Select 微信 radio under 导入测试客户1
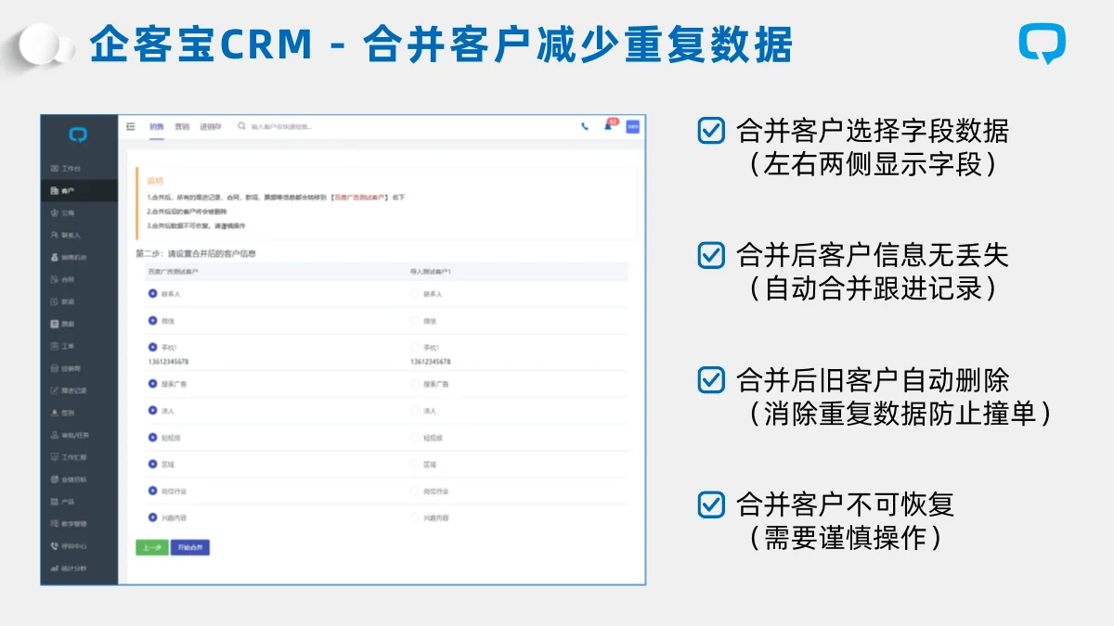 pyautogui.click(x=415, y=321)
